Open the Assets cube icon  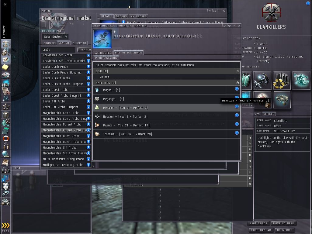coord(5,115)
